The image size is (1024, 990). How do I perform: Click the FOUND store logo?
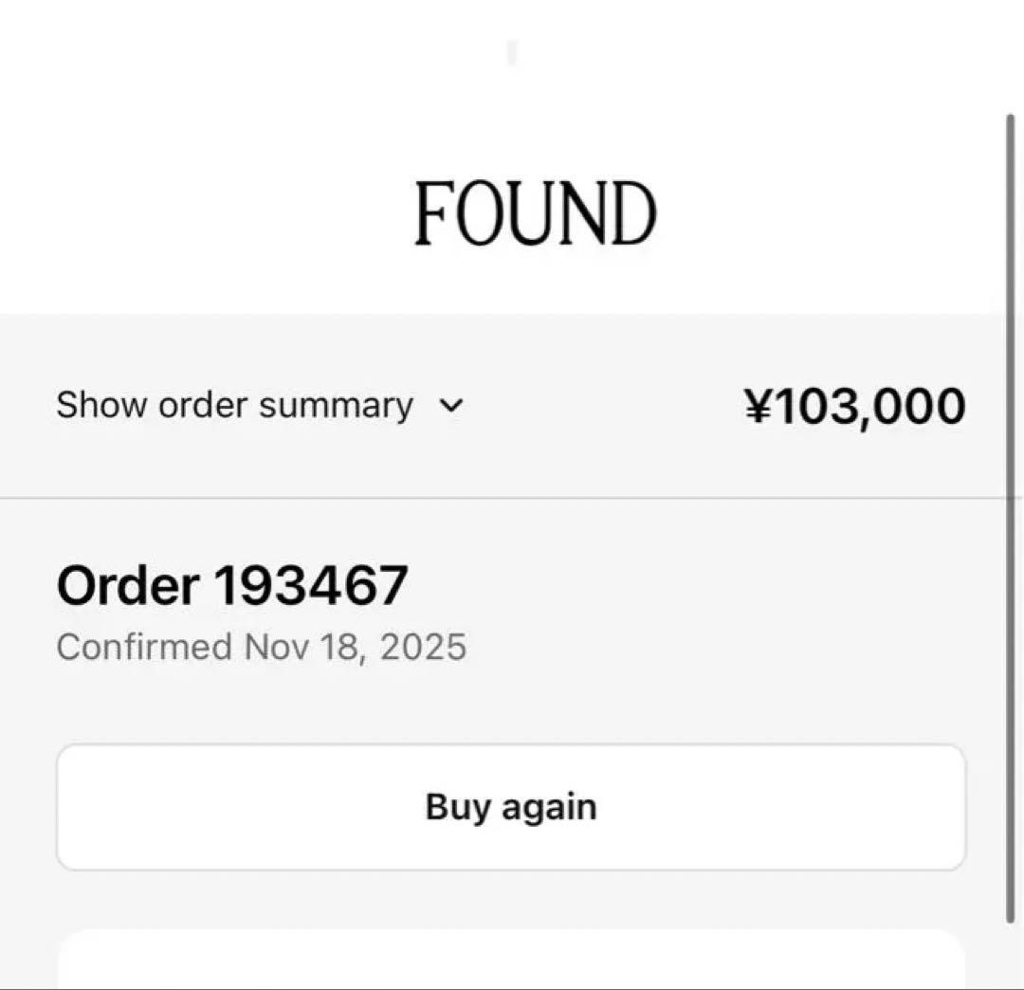coord(535,213)
